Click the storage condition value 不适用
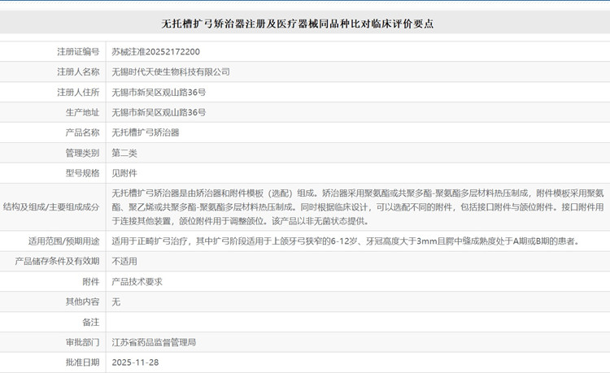Viewport: 610px width, 373px height. [x=124, y=261]
